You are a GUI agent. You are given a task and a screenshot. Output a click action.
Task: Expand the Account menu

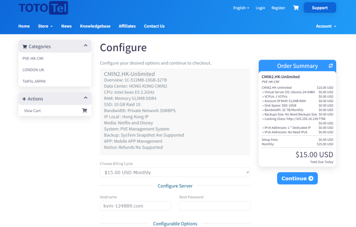[x=326, y=26]
